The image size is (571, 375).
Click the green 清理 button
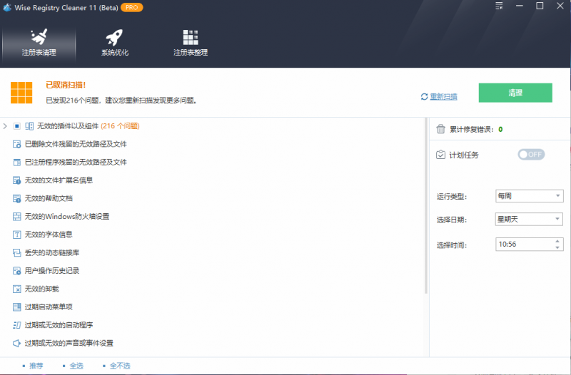coord(515,93)
